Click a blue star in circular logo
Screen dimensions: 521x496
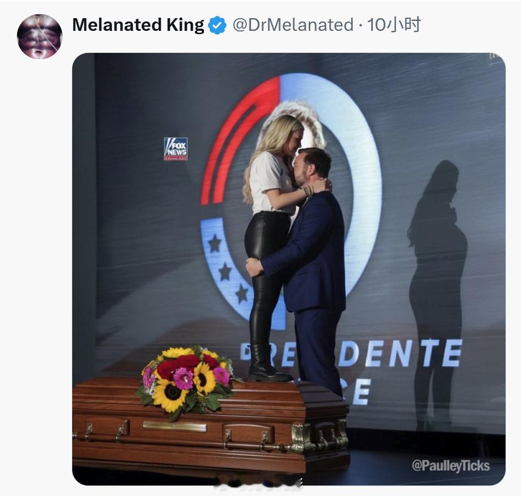click(214, 244)
